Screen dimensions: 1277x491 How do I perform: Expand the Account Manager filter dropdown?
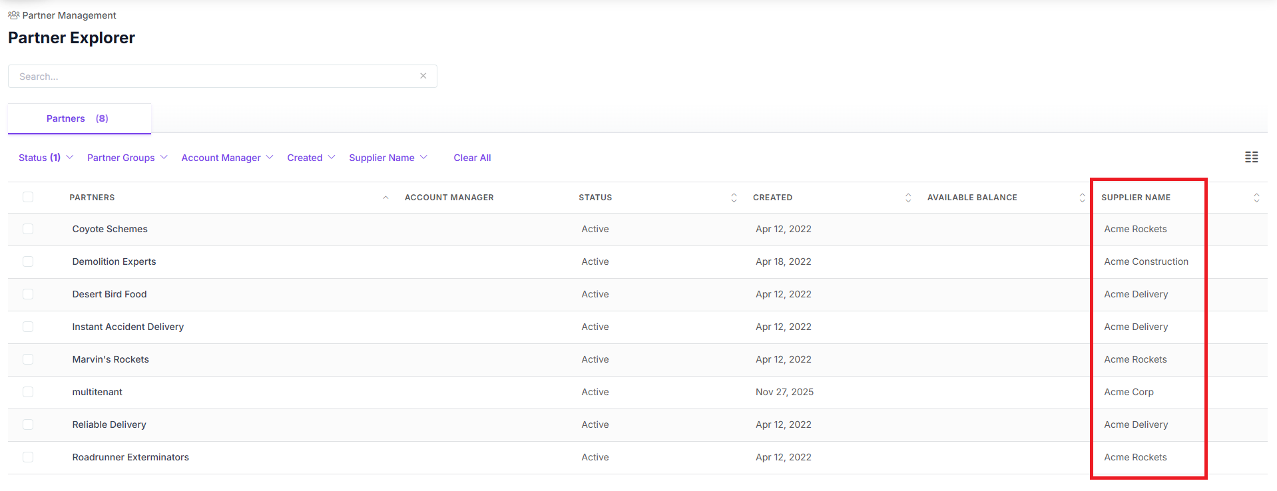(227, 158)
